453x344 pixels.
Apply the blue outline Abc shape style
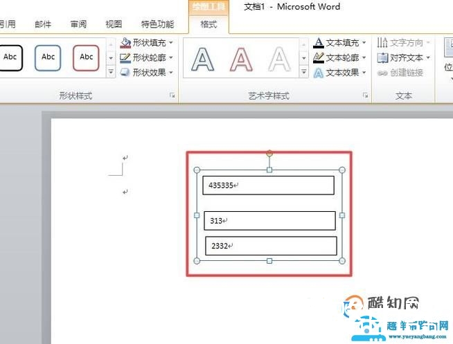(x=48, y=57)
